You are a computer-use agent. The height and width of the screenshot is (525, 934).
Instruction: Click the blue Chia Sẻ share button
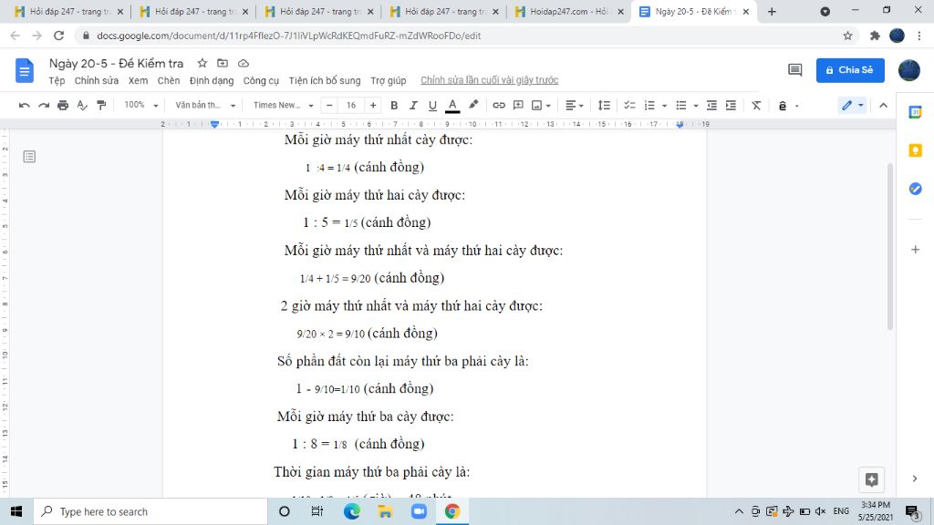[850, 70]
